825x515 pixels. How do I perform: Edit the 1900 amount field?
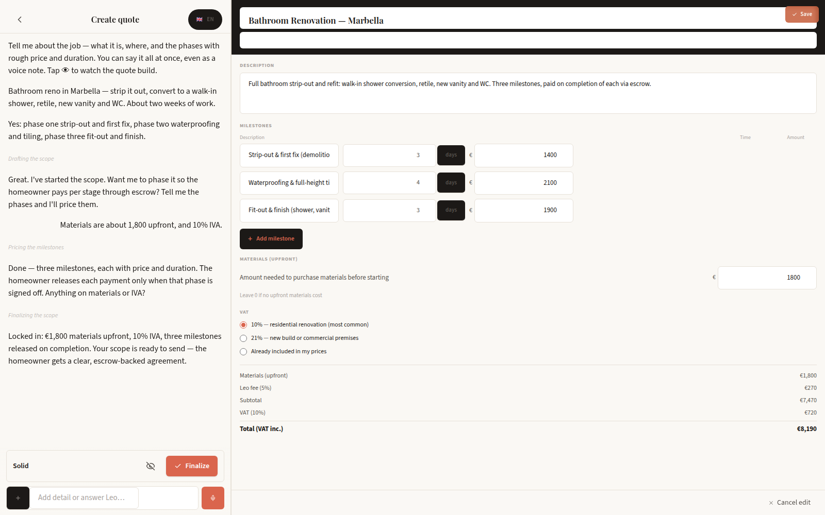[x=524, y=211]
